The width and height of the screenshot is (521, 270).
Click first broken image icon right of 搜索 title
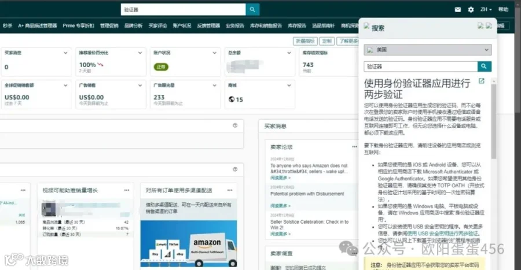click(480, 25)
